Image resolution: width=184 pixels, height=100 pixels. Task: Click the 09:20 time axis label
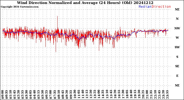tap(67, 95)
